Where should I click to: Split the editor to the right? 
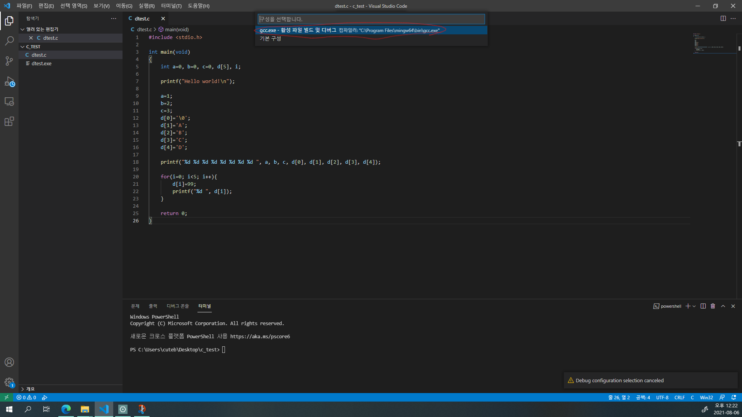click(723, 19)
